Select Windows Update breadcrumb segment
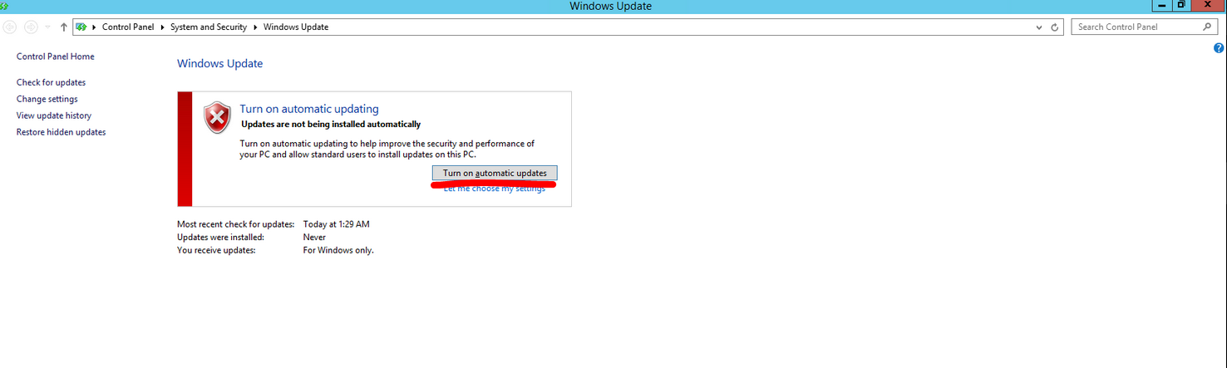This screenshot has height=368, width=1227. 296,27
